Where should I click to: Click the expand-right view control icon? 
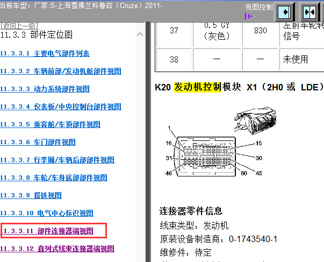(x=284, y=12)
